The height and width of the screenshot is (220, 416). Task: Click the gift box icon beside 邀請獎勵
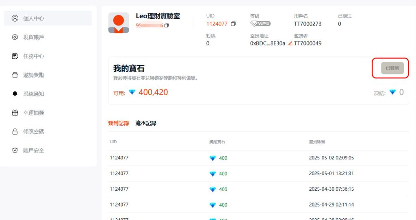pyautogui.click(x=15, y=75)
